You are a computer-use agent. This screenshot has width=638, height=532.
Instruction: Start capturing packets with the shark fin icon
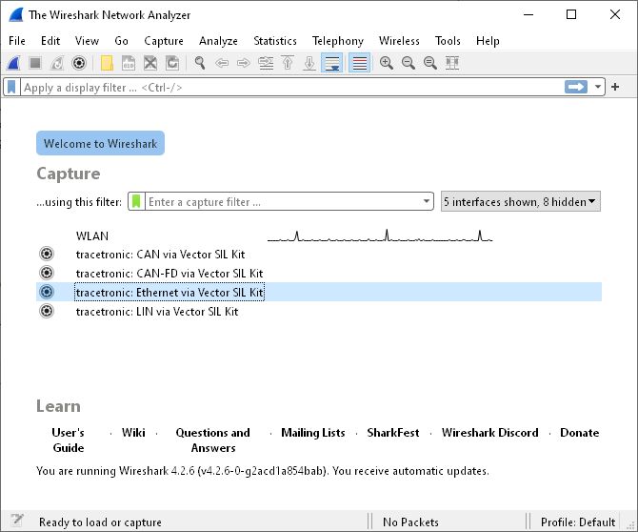tap(13, 63)
